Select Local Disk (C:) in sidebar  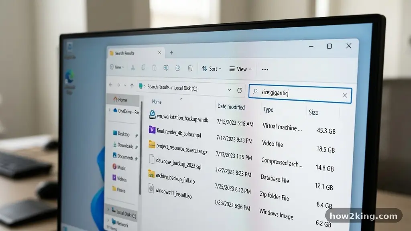pos(124,213)
